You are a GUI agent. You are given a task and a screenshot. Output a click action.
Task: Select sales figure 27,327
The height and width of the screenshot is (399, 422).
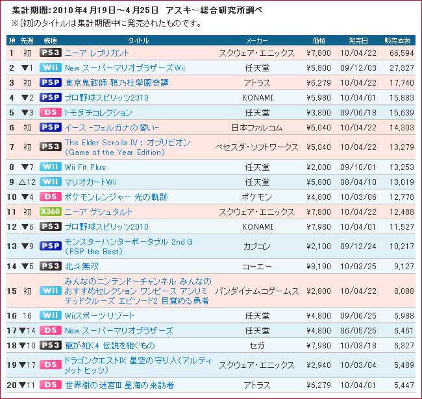click(x=401, y=67)
